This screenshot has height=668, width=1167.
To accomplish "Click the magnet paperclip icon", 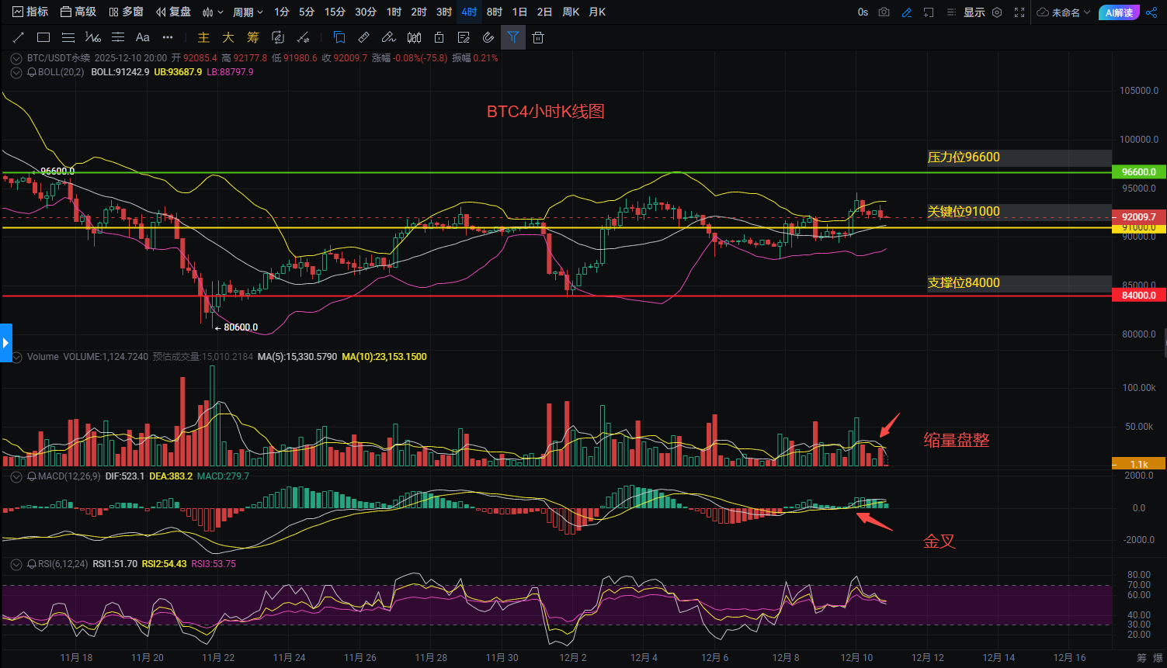I will (x=488, y=37).
